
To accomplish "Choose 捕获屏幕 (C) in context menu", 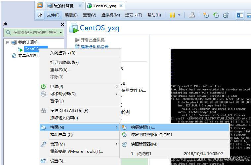I will (80, 135).
